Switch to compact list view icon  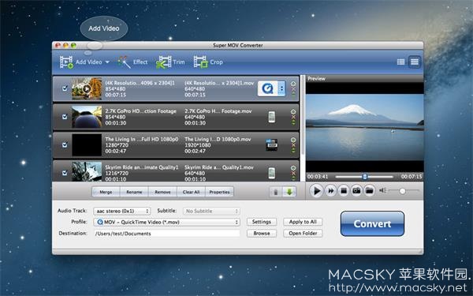pyautogui.click(x=400, y=62)
